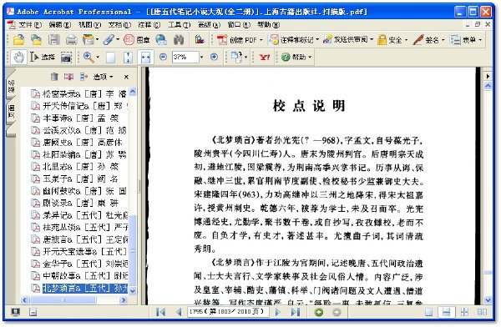Click the zoom in plus button
The height and width of the screenshot is (327, 501).
click(214, 58)
